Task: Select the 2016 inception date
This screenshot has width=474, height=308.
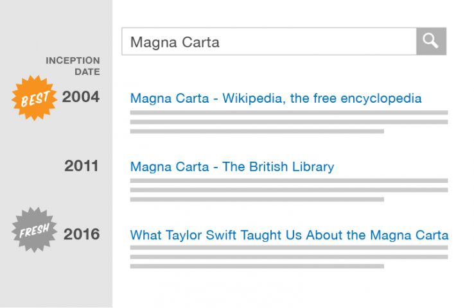Action: [x=82, y=234]
